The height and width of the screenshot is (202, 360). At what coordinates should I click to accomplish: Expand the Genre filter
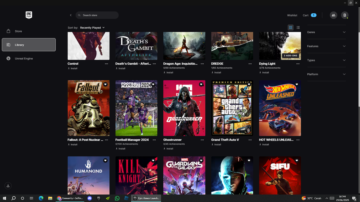[x=327, y=32]
